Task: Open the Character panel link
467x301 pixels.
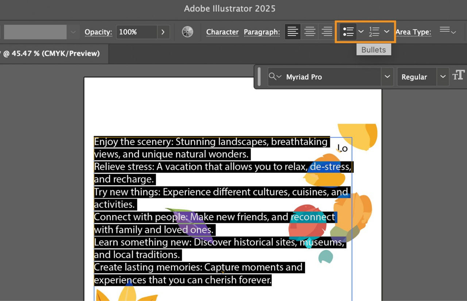Action: pyautogui.click(x=222, y=32)
